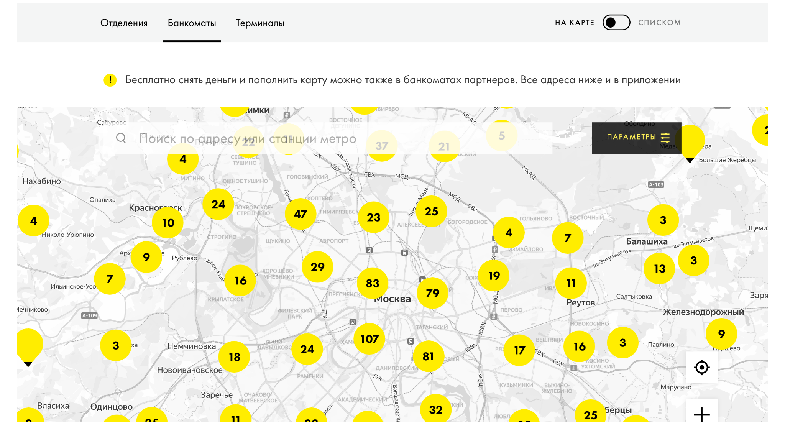
Task: Click the yellow exclamation info icon
Action: [x=110, y=80]
